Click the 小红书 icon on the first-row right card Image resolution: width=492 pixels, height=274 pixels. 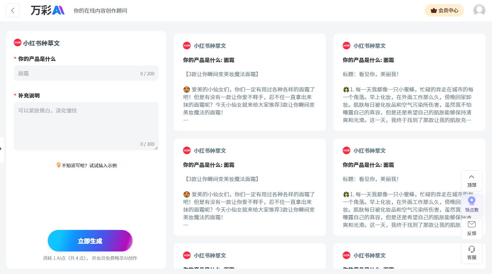coord(347,46)
